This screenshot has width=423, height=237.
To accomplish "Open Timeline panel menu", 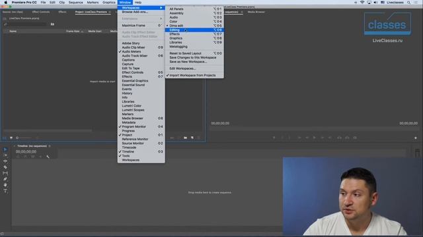I will (x=50, y=146).
